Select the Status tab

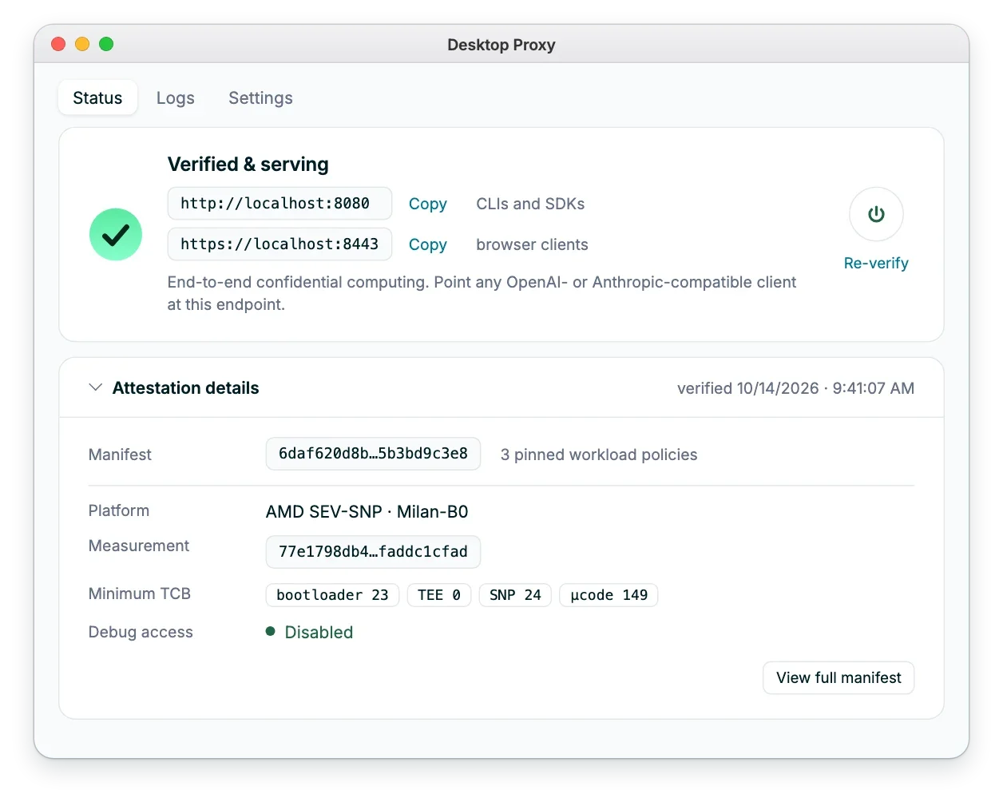click(x=97, y=98)
